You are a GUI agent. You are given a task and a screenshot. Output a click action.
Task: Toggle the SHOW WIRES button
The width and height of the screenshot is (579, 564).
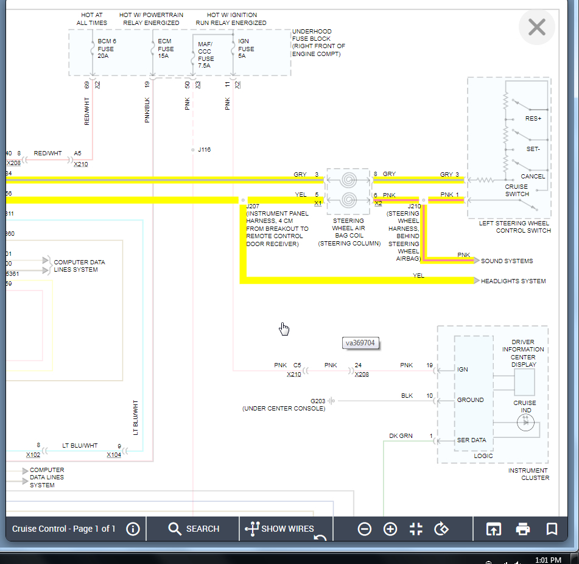279,529
